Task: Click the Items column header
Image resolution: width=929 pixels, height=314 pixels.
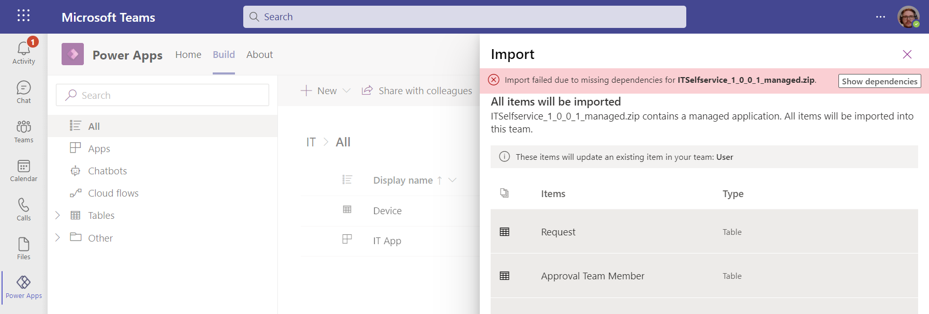Action: [553, 193]
